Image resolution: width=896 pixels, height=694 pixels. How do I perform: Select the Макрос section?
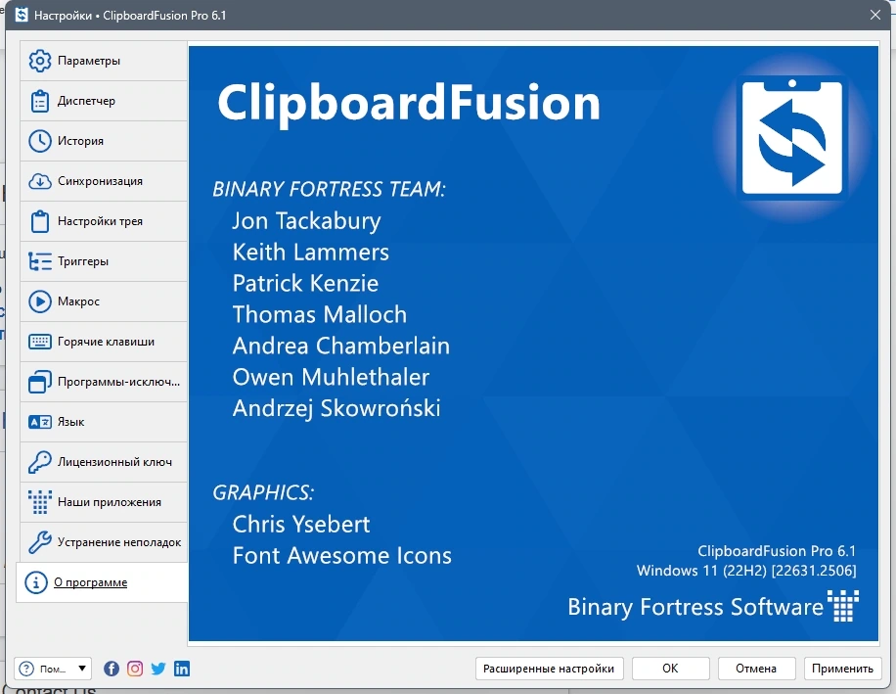point(104,301)
